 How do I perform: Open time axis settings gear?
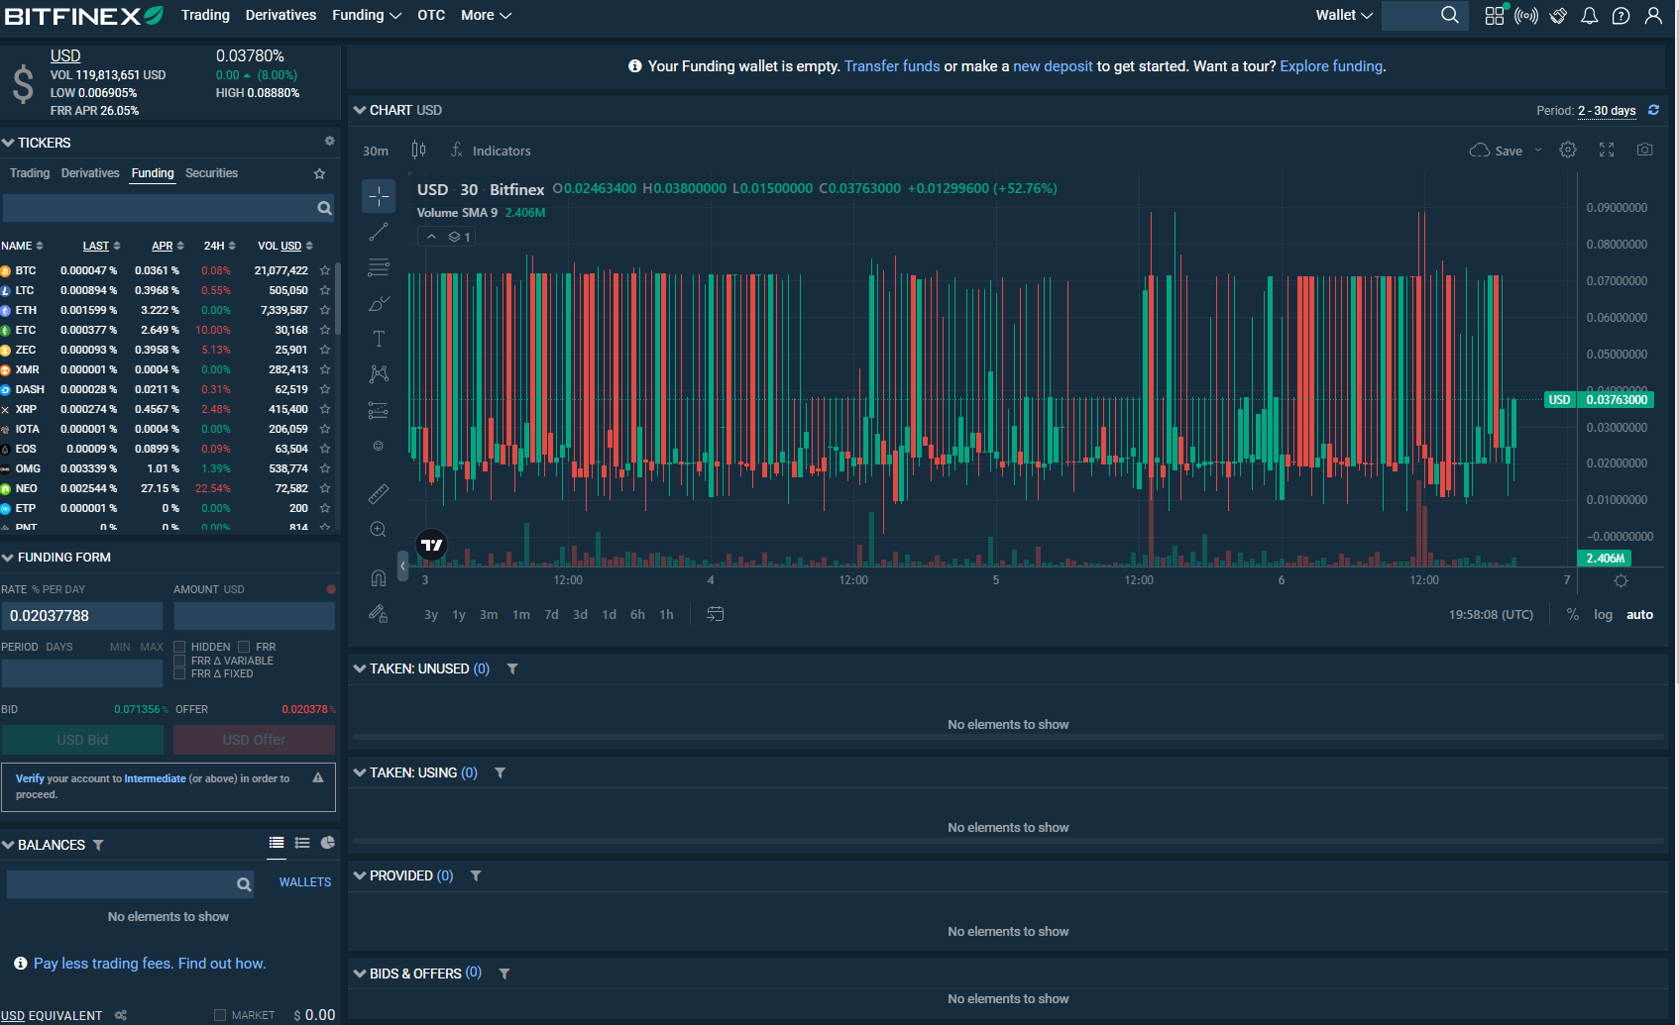pyautogui.click(x=1621, y=580)
